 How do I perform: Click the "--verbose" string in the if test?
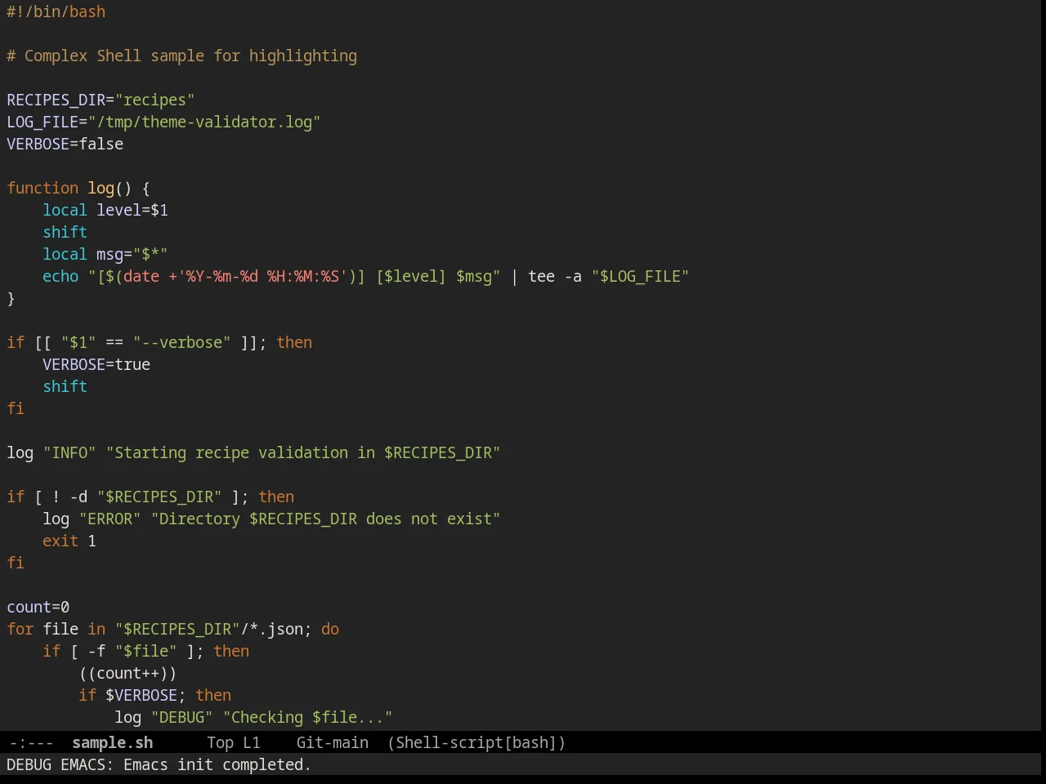[x=181, y=342]
